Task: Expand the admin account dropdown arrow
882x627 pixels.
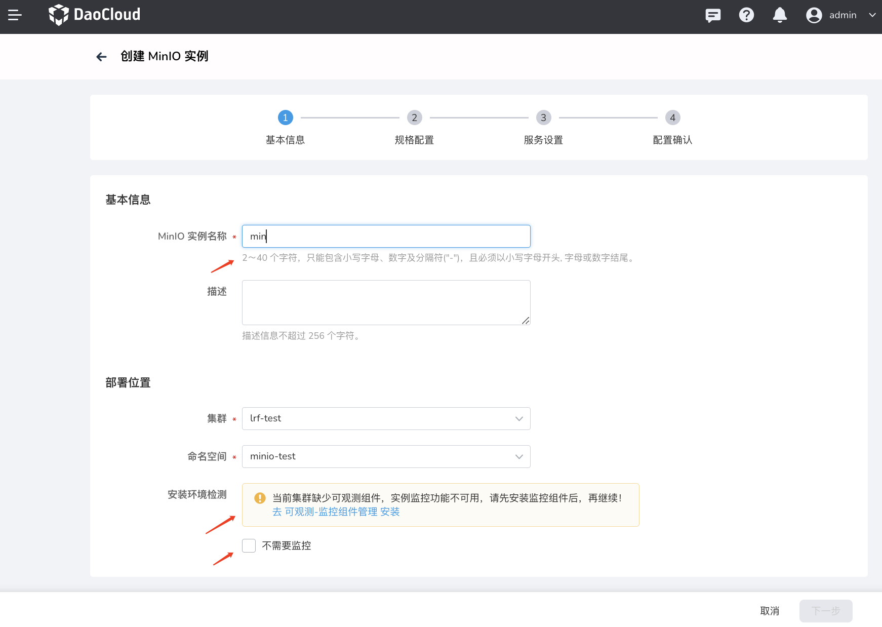Action: pyautogui.click(x=872, y=15)
